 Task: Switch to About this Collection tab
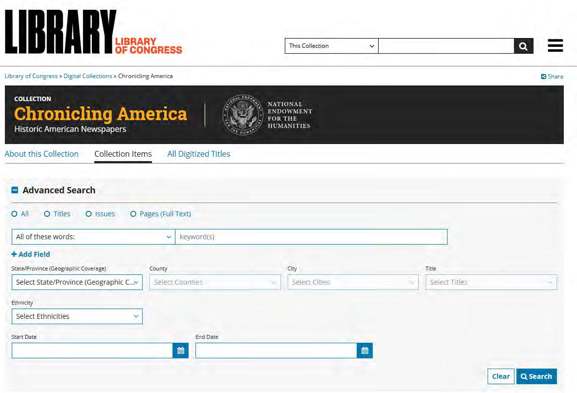coord(42,154)
